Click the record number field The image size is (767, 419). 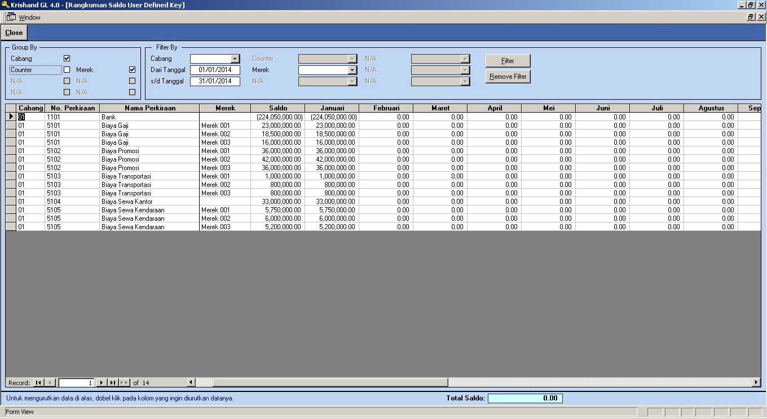pos(76,382)
